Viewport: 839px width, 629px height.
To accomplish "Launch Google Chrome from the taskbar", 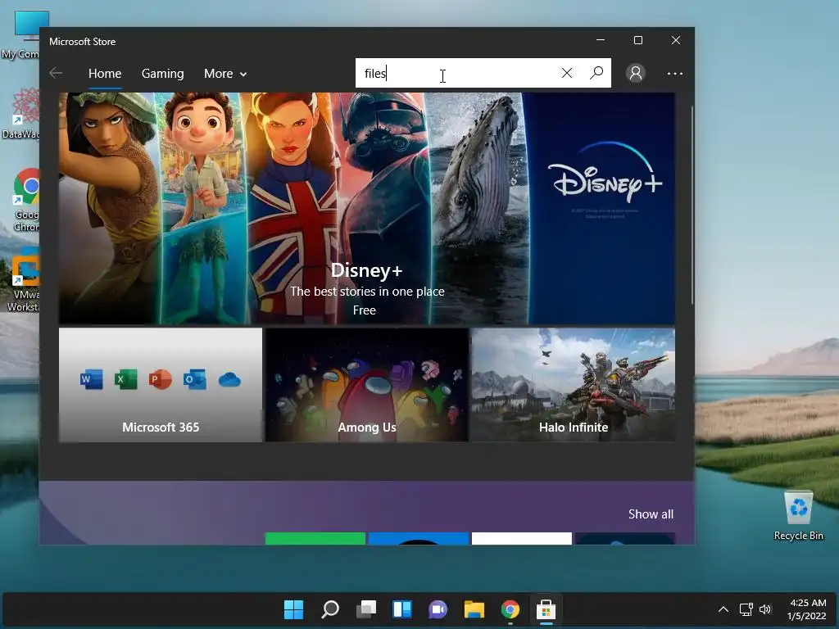I will click(510, 609).
